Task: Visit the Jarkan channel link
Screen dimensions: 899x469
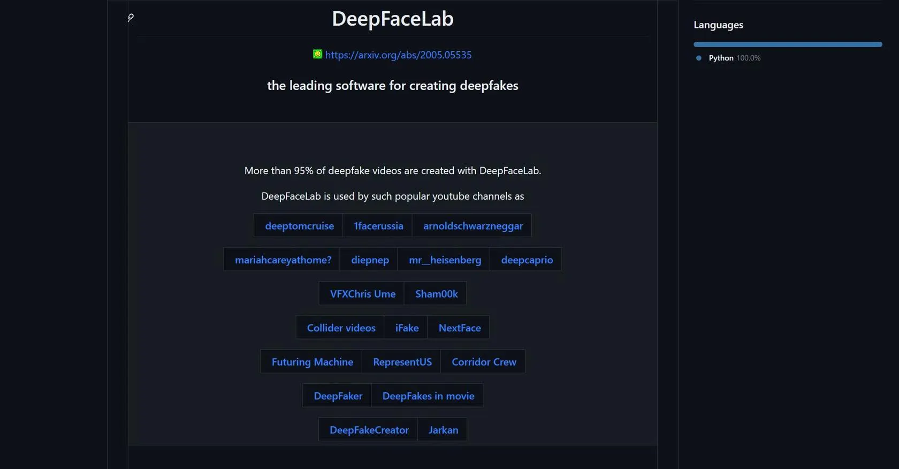Action: (444, 430)
